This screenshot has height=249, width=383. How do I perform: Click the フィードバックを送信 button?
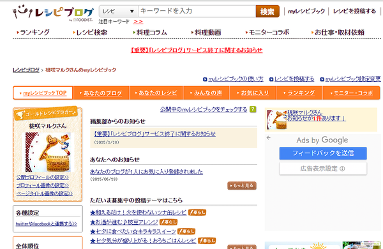click(x=323, y=153)
